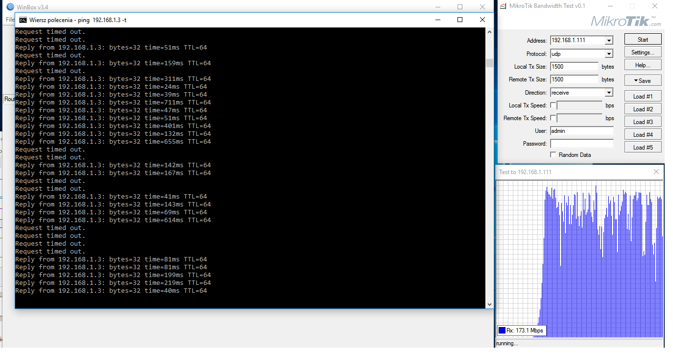Open the Save dropdown menu button
673x357 pixels.
pyautogui.click(x=643, y=80)
